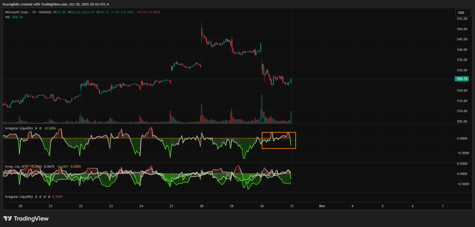Click the Microsoft Corp. symbol title
Viewport: 475px width, 227px height.
pyautogui.click(x=17, y=12)
